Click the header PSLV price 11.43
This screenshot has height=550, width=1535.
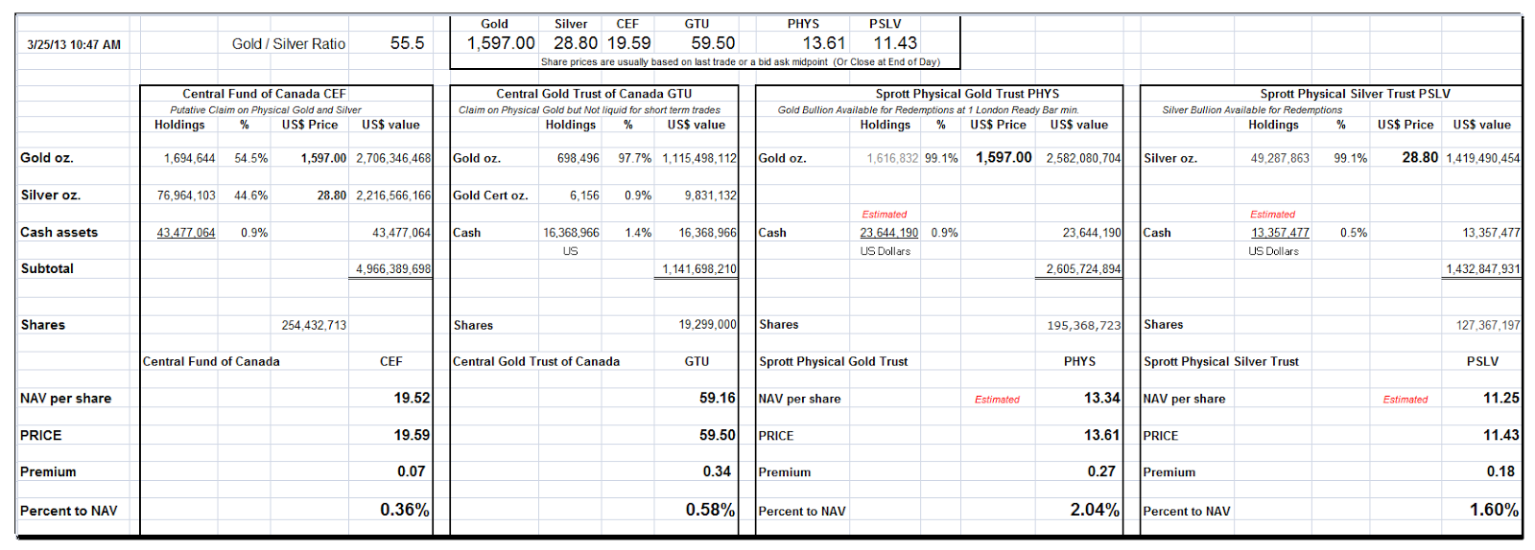(x=895, y=43)
